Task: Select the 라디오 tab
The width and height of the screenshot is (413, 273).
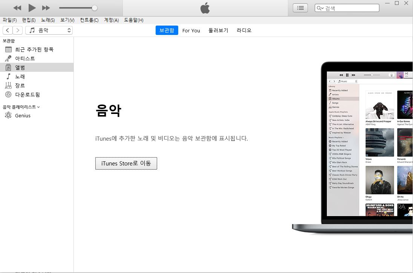Action: click(244, 30)
